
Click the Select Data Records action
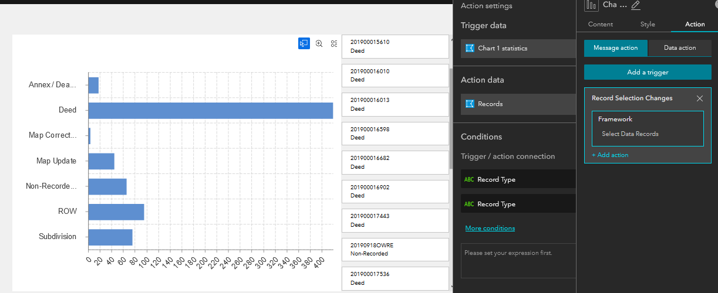pos(630,134)
